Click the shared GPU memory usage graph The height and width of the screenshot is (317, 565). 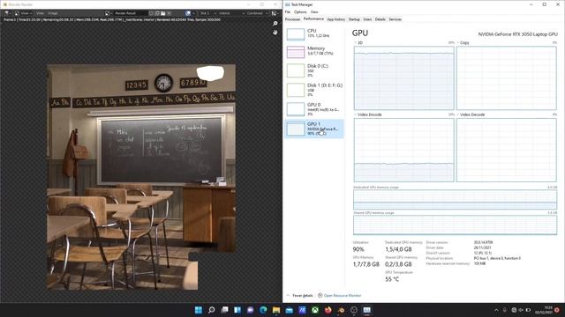(456, 225)
